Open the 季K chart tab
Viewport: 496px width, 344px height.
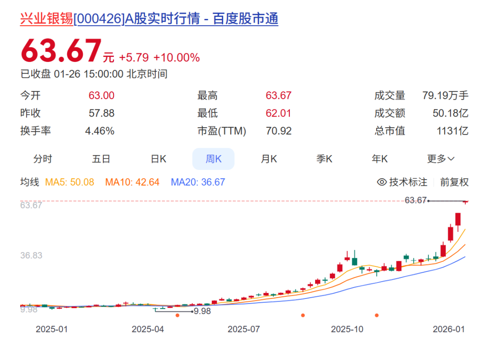tap(324, 159)
